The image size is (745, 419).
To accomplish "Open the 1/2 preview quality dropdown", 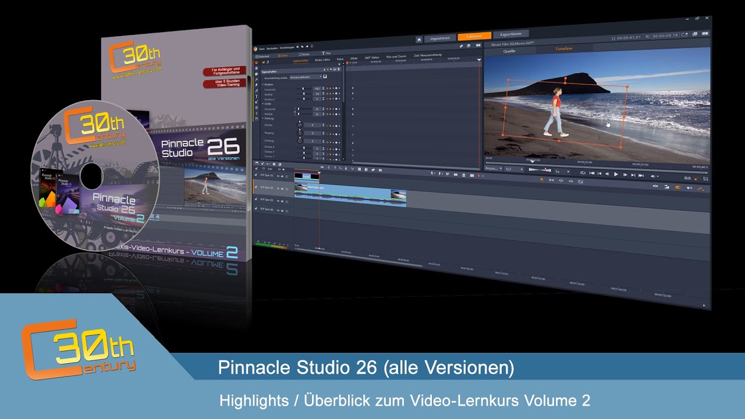I will point(514,169).
